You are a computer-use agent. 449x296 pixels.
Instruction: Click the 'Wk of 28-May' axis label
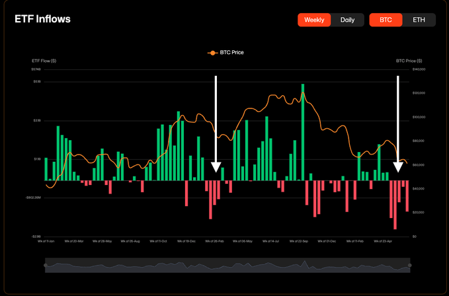[x=102, y=241]
